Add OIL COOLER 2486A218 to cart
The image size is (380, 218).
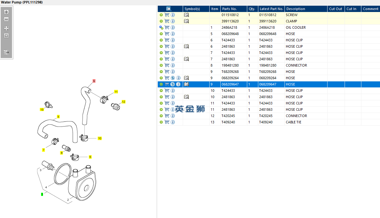[167, 27]
